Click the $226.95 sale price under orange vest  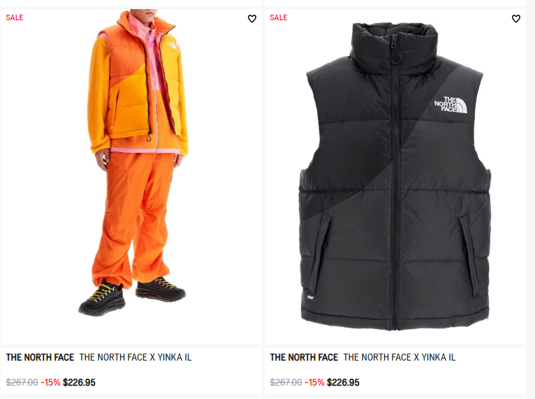pyautogui.click(x=79, y=382)
